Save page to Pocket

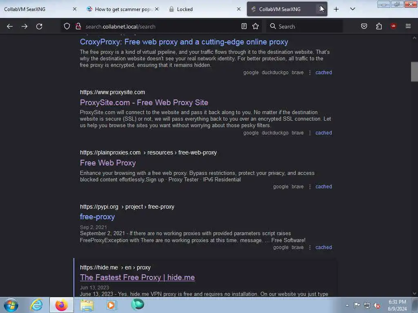click(x=364, y=26)
